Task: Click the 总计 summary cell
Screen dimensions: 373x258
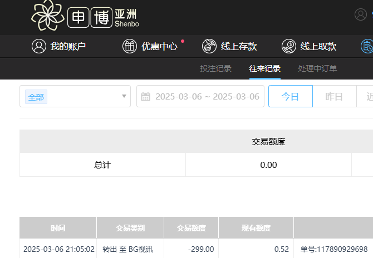Action: coord(102,165)
